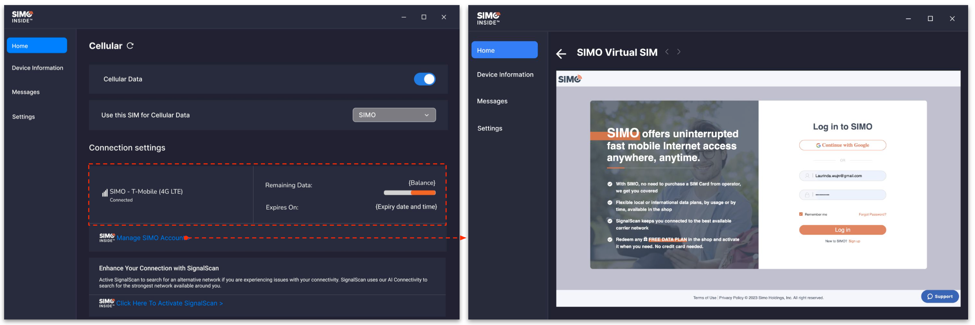Open Device Information in right window sidebar
Viewport: 975px width, 325px height.
pyautogui.click(x=505, y=75)
